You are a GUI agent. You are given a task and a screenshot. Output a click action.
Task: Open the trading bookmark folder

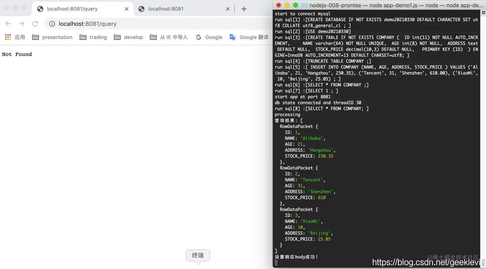93,37
